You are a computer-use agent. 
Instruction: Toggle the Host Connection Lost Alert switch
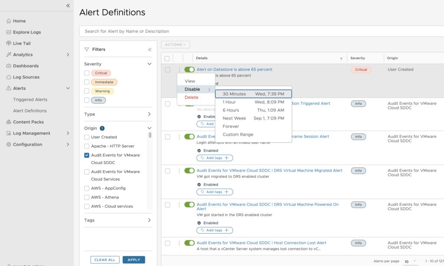click(189, 243)
